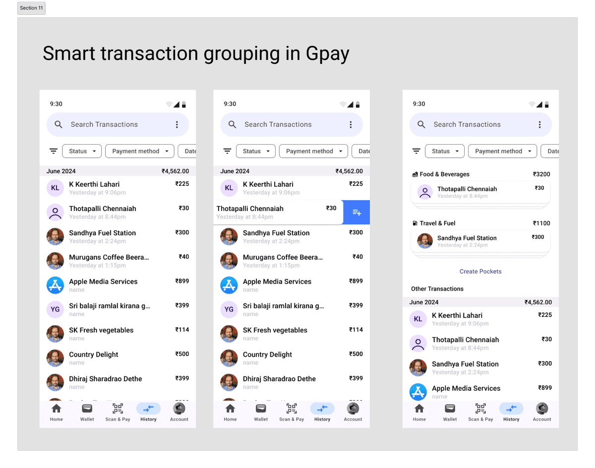This screenshot has width=595, height=468.
Task: Open Thotapalli Chennaiah transaction in first phone
Action: 118,212
